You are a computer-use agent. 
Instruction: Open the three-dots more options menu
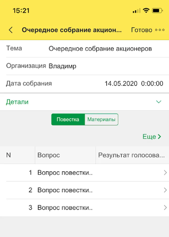coord(160,30)
